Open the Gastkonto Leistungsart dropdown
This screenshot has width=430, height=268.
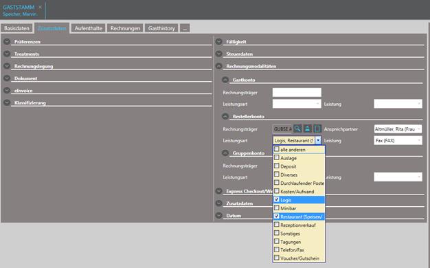297,104
